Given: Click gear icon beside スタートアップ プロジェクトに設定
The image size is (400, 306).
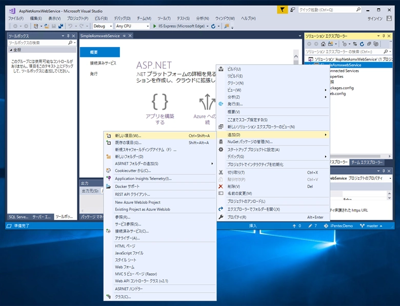Looking at the screenshot, I should [221, 150].
